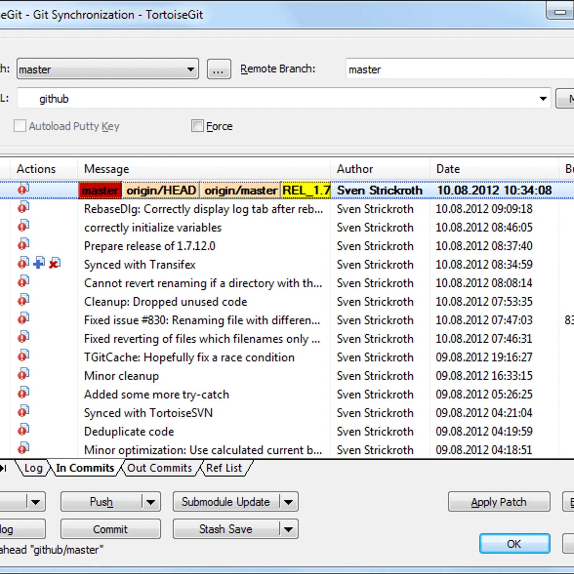Click the Apply Patch button
This screenshot has width=574, height=574.
click(499, 502)
